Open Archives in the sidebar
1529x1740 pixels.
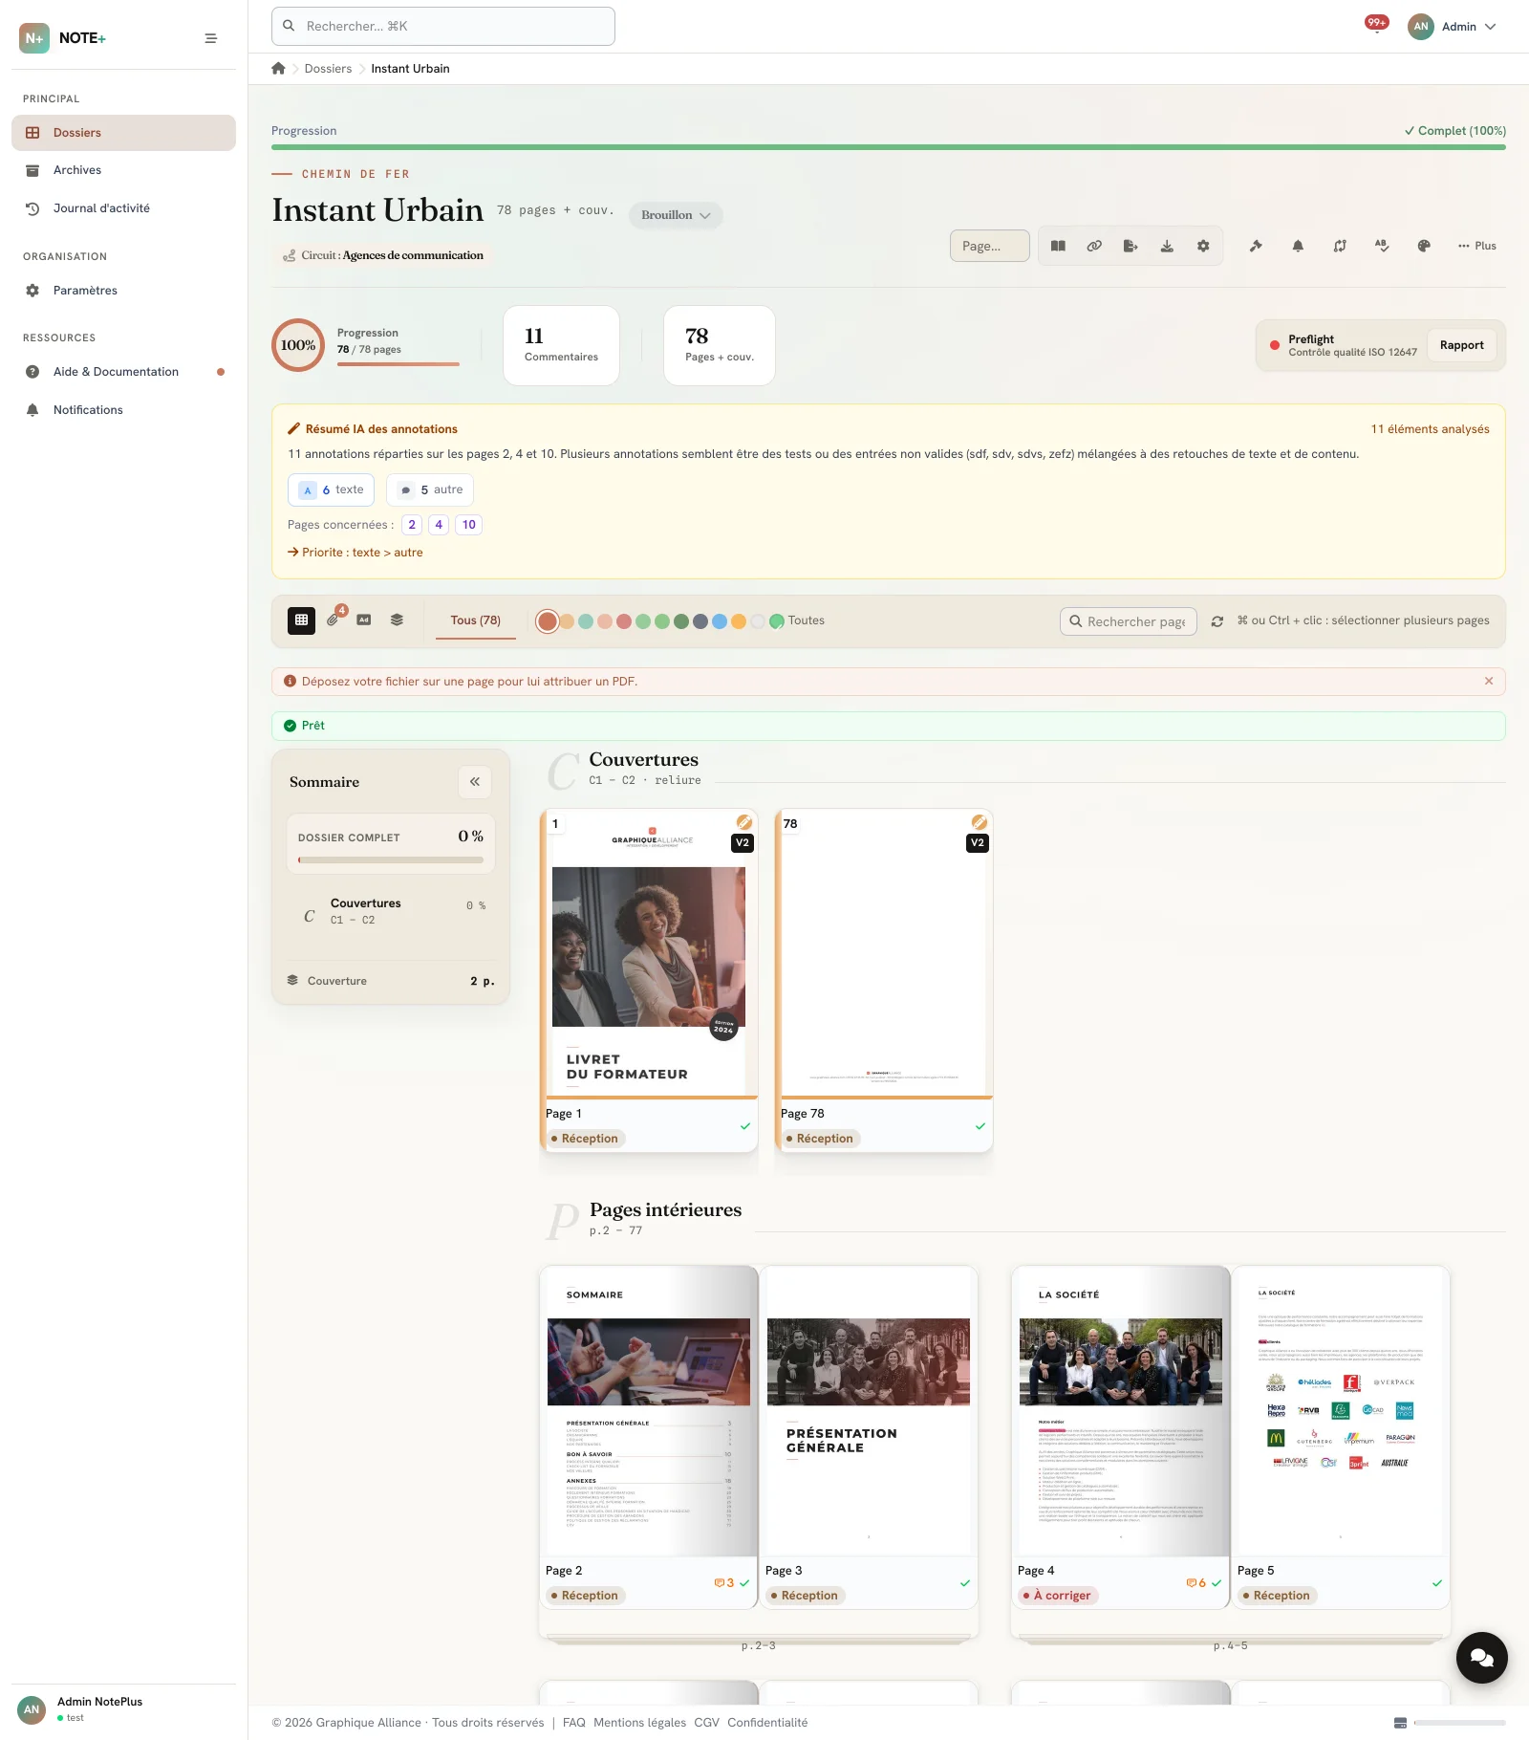tap(123, 170)
